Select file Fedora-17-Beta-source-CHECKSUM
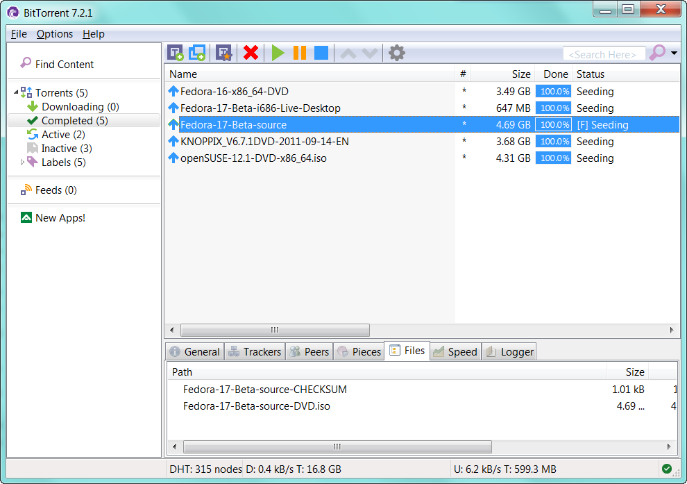The width and height of the screenshot is (687, 484). pos(264,389)
